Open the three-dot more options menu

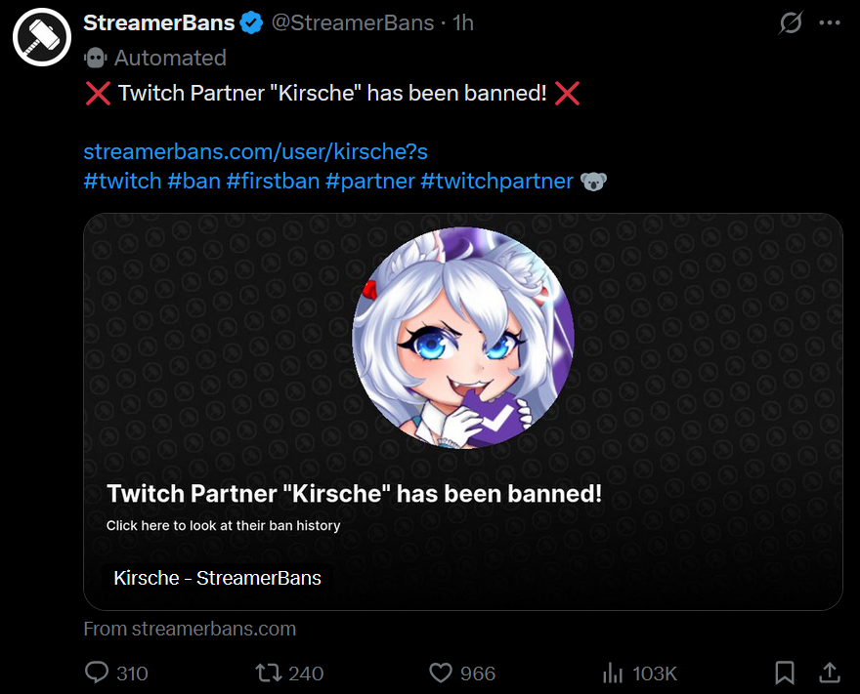(829, 23)
